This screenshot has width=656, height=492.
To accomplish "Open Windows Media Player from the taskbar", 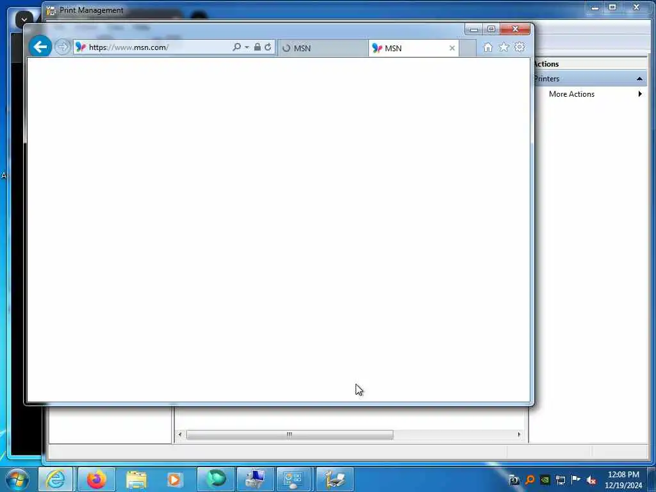I will tap(175, 479).
